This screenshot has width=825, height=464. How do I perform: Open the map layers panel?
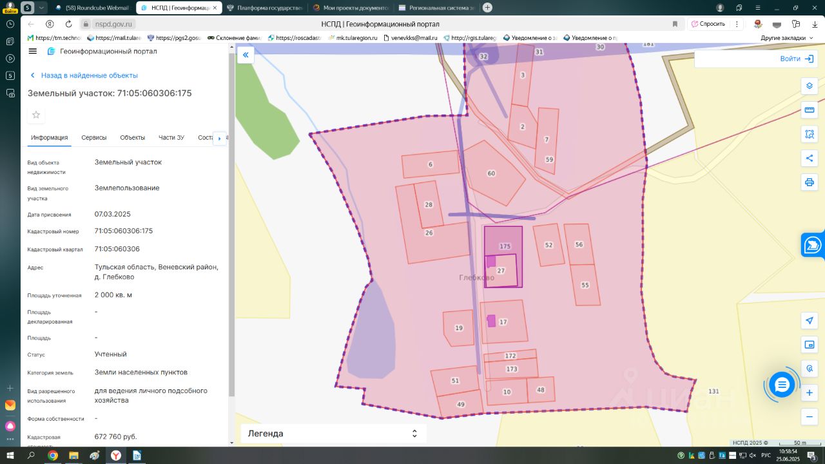pos(810,86)
